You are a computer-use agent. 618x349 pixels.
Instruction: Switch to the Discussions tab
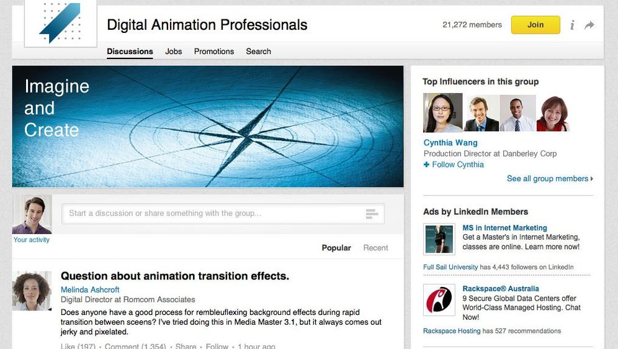coord(130,52)
